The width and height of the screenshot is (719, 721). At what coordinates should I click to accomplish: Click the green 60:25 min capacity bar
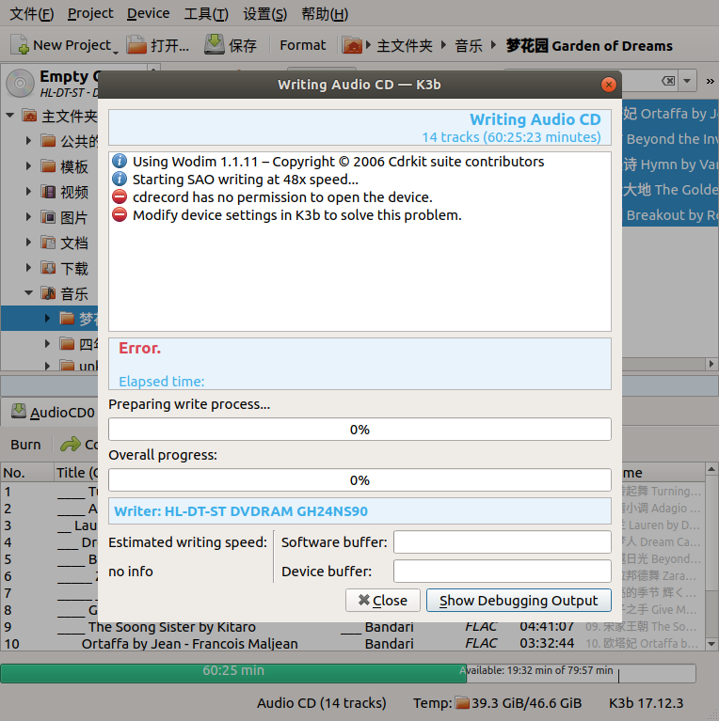pyautogui.click(x=233, y=673)
